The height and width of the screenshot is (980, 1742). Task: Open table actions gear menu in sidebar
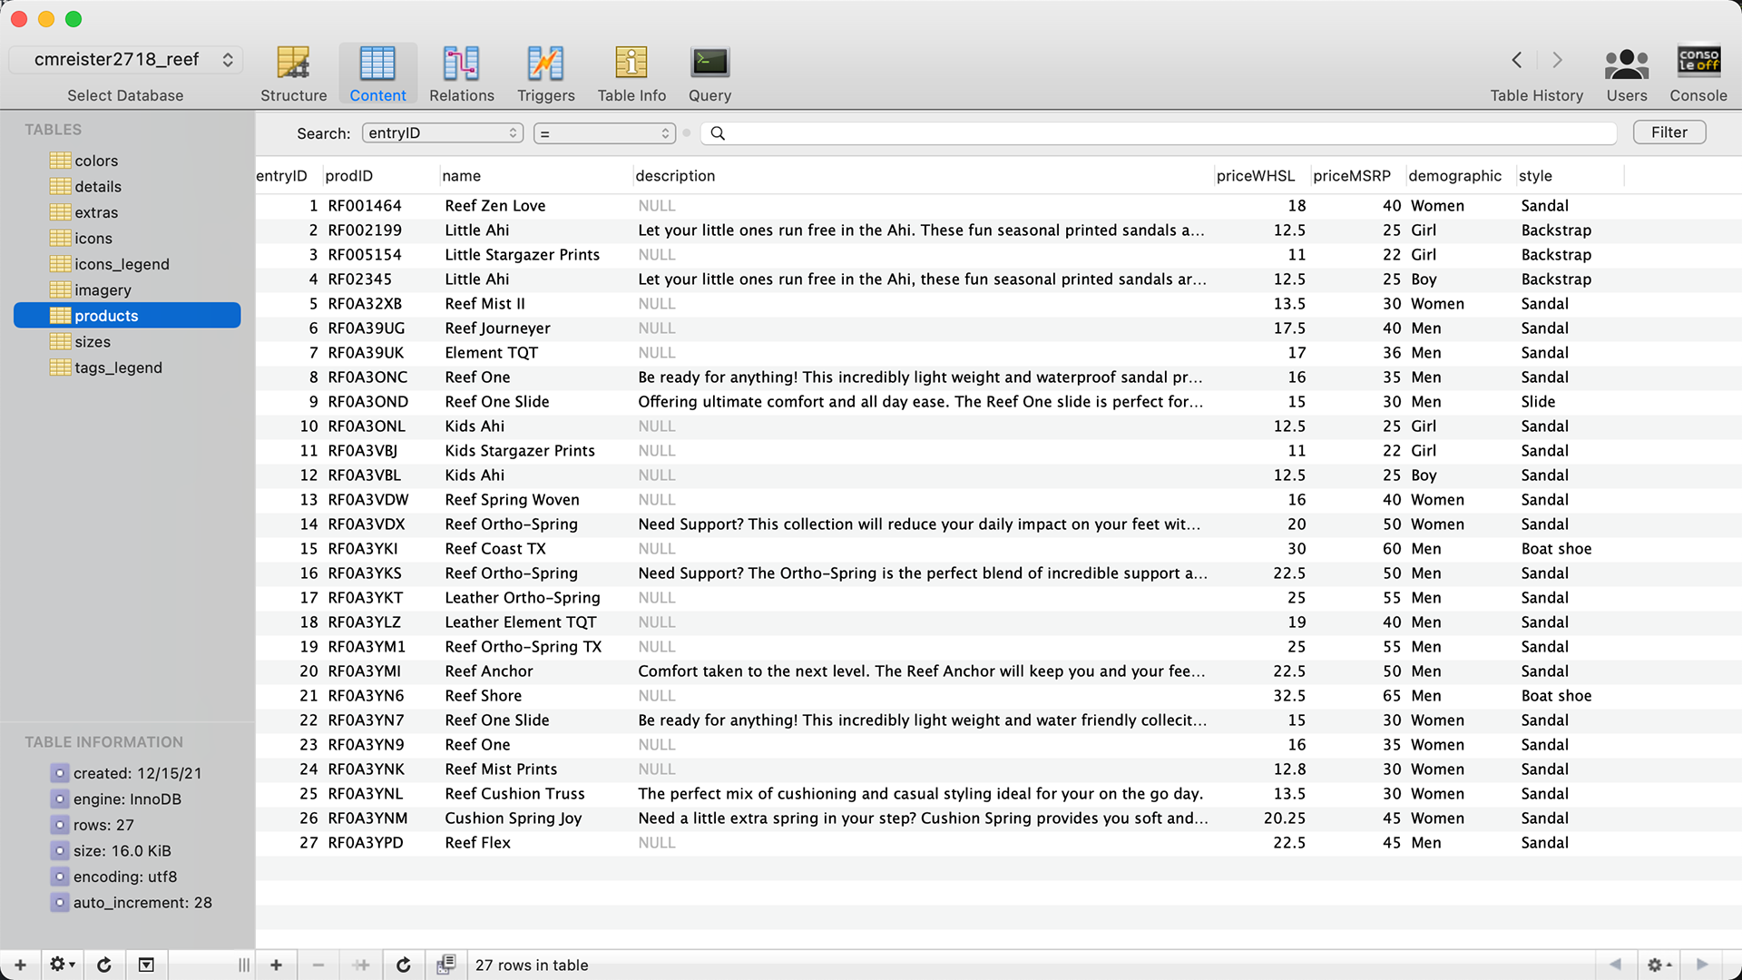click(62, 965)
